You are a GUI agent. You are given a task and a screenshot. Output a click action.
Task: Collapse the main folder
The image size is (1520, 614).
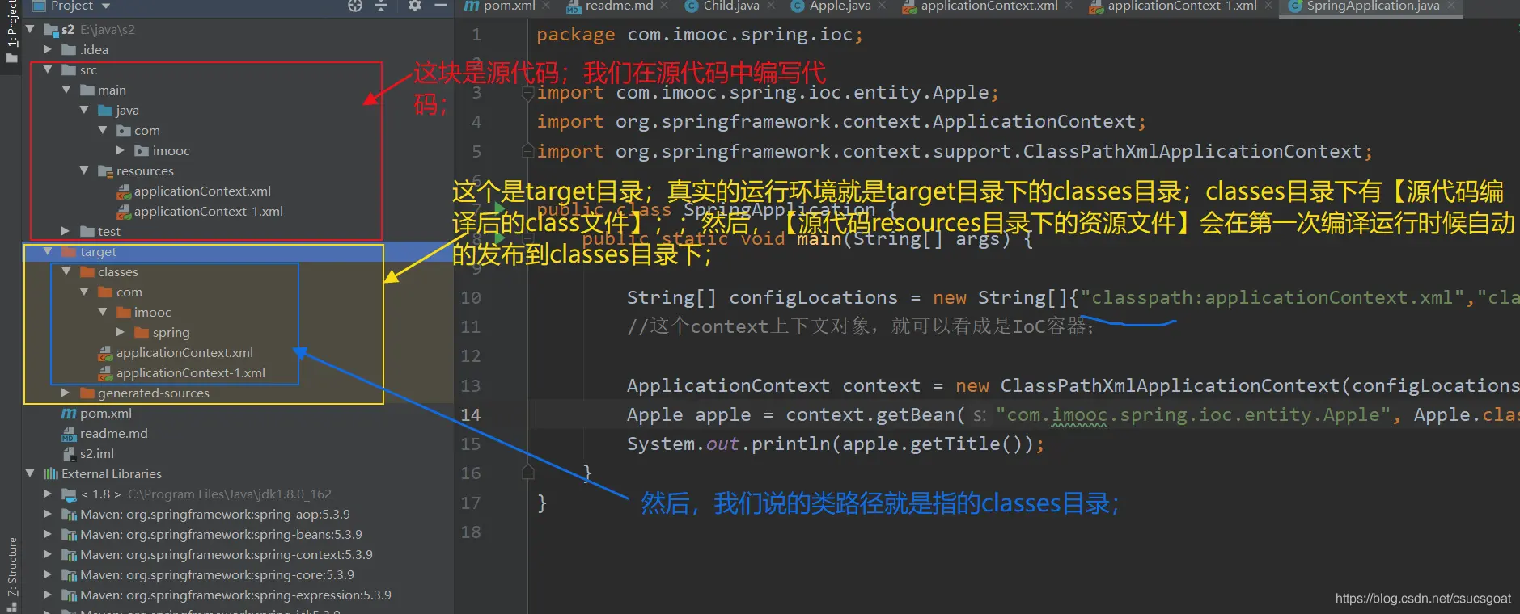[66, 90]
